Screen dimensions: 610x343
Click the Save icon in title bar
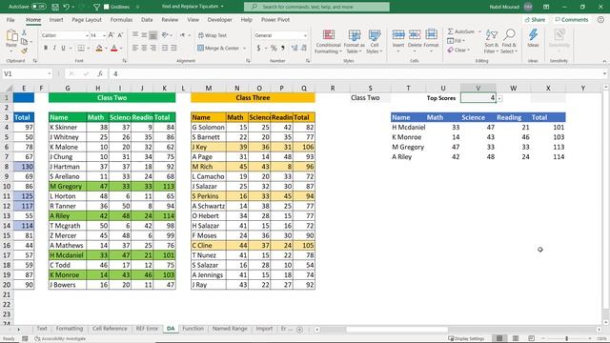click(x=55, y=7)
